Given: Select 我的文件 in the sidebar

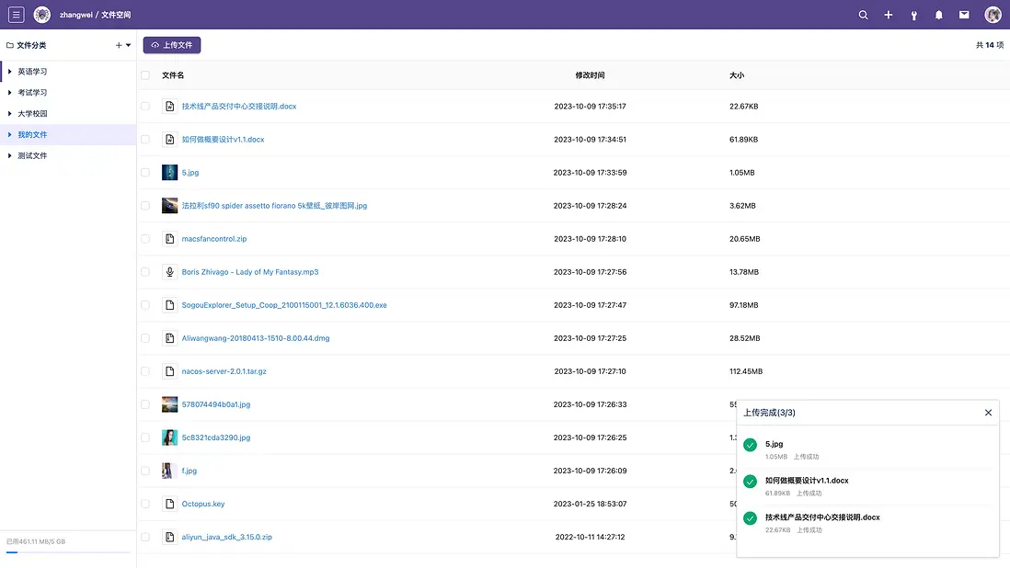Looking at the screenshot, I should click(x=32, y=135).
